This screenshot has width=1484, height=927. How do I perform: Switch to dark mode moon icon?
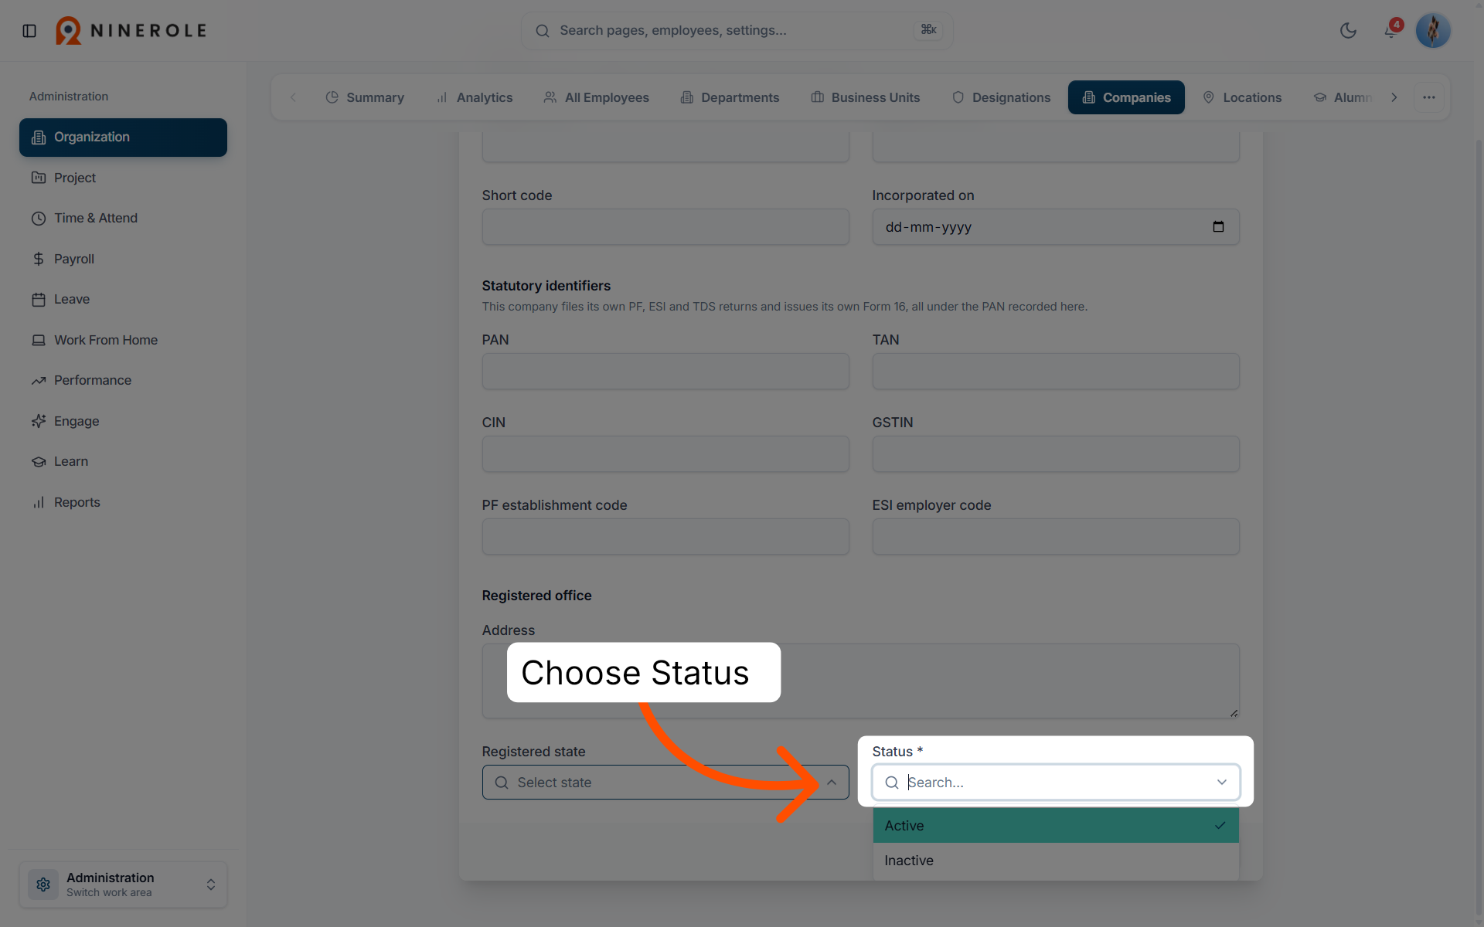tap(1348, 31)
